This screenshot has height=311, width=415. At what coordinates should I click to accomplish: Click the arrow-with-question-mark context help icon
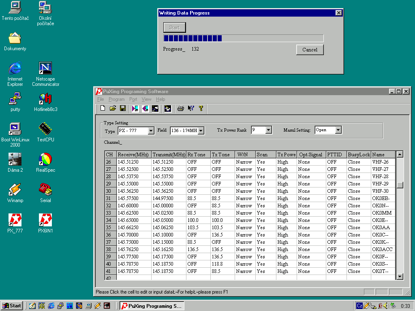(x=191, y=109)
